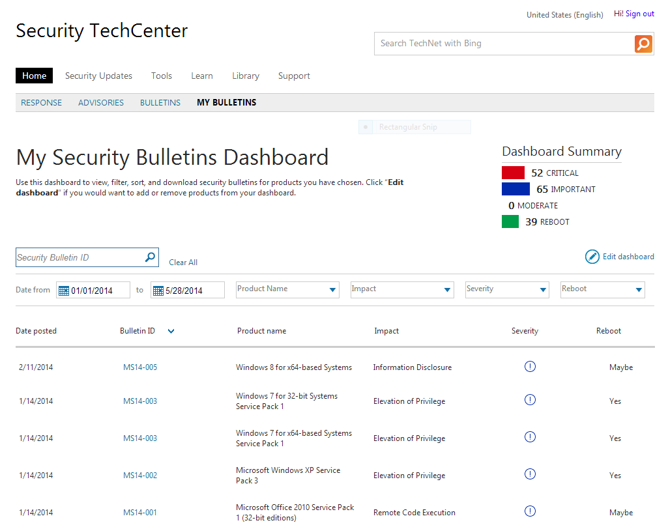Click the Security Bulletin ID search magnifier
668x527 pixels.
(150, 257)
